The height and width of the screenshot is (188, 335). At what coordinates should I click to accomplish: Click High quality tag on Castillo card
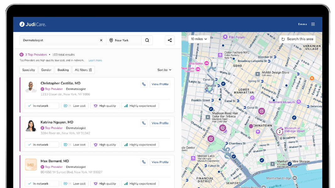click(105, 106)
